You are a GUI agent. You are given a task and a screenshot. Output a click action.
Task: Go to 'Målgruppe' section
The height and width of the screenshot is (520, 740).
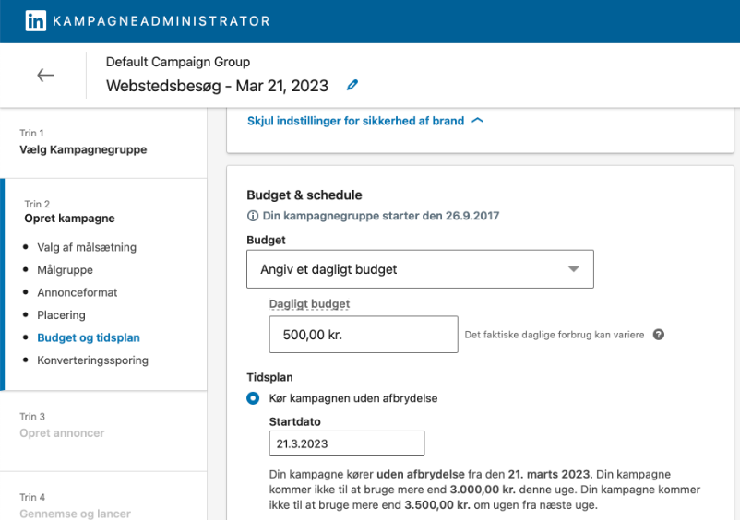(66, 269)
